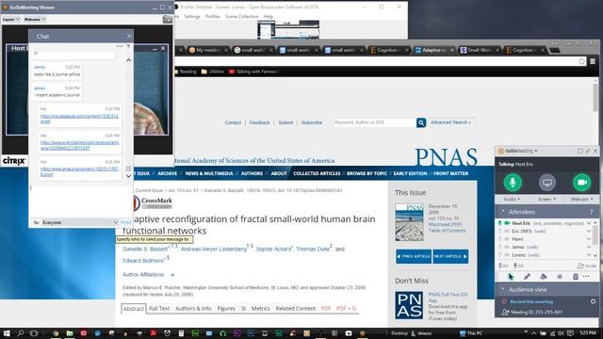Open the Chat panel ellipsis options

[x=120, y=46]
